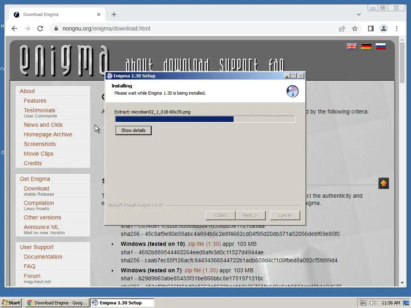Image resolution: width=411 pixels, height=308 pixels.
Task: Open Features sidebar link
Action: (35, 101)
